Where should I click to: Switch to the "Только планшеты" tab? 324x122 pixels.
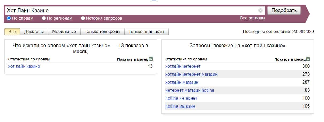point(146,32)
